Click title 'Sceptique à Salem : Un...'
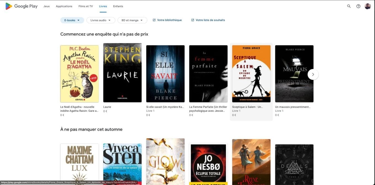The width and height of the screenshot is (375, 185). 248,107
